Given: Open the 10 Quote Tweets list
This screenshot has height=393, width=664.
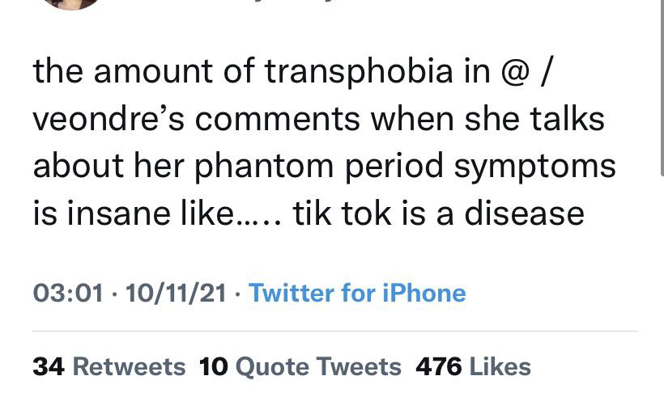Looking at the screenshot, I should coord(300,366).
